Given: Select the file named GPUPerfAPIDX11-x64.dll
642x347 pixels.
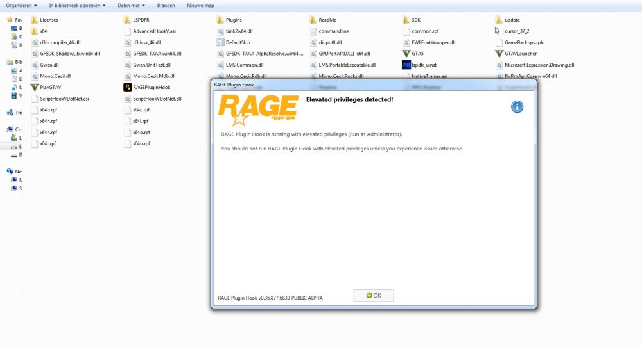Looking at the screenshot, I should click(x=344, y=54).
